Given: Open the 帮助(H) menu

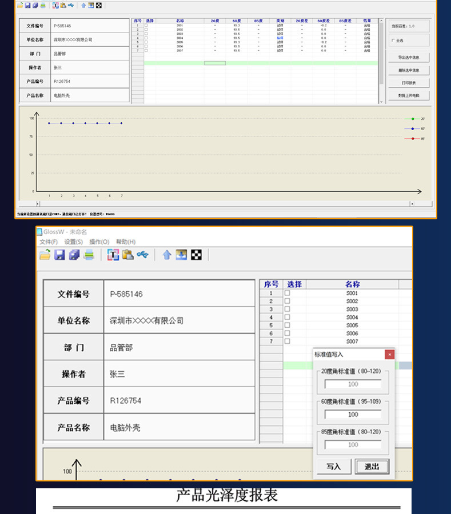Looking at the screenshot, I should [x=126, y=242].
